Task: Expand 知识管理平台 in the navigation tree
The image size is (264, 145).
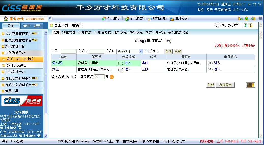Action: (3, 46)
